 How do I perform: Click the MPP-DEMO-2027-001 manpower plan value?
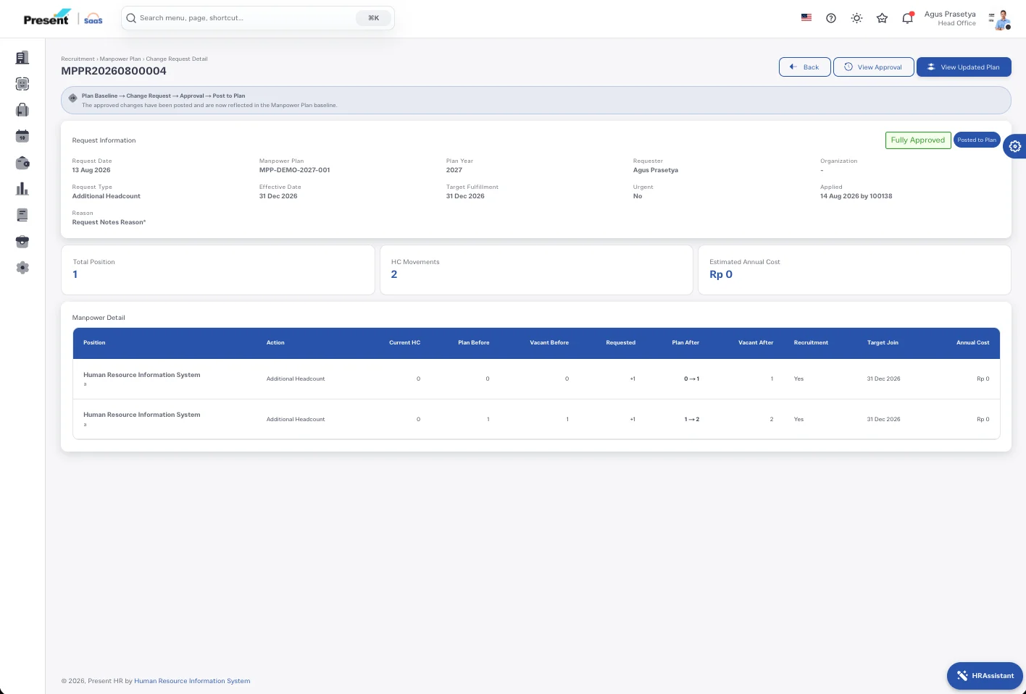coord(294,170)
